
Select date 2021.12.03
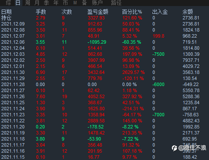tap(13, 54)
